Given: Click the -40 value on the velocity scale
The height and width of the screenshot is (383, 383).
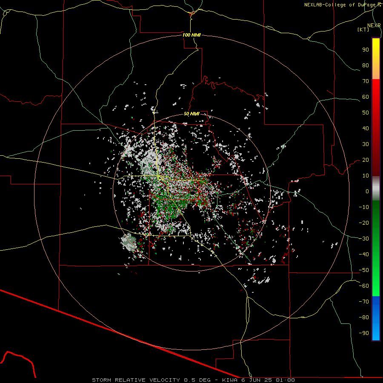Looking at the screenshot, I should (x=364, y=254).
